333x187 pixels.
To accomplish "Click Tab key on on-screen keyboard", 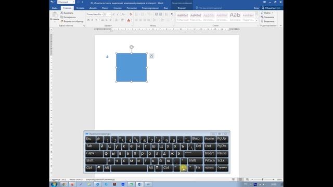I will pos(92,146).
